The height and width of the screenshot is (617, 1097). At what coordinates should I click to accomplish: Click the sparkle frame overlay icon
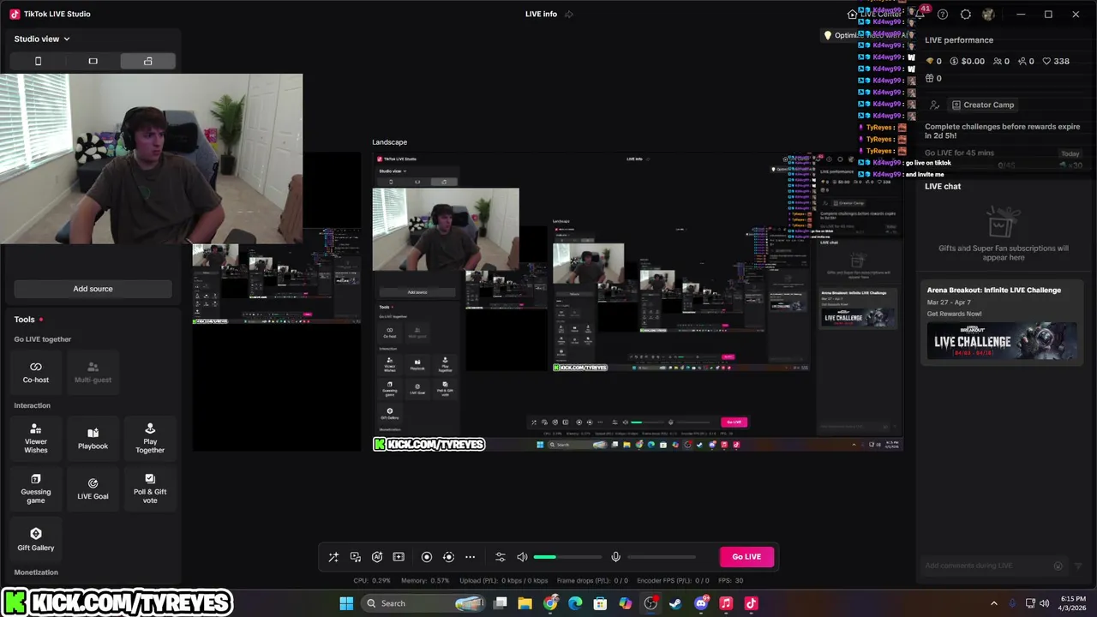click(399, 557)
